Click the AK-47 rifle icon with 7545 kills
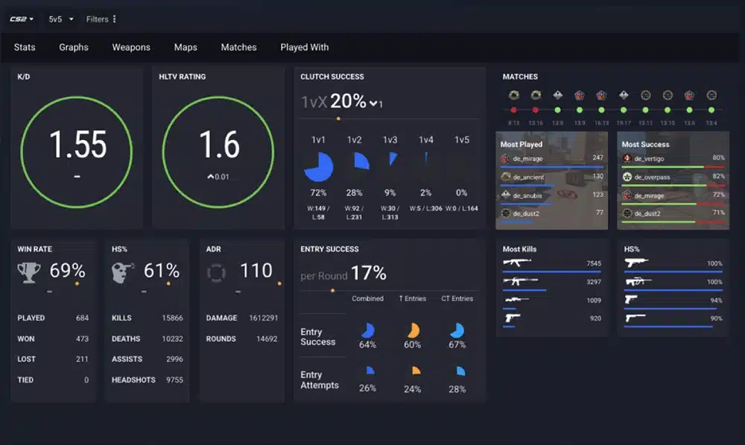Image resolution: width=745 pixels, height=445 pixels. [x=517, y=262]
